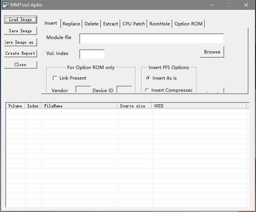256x212 pixels.
Task: Close the MMTool Aptio window
Action: (246, 5)
